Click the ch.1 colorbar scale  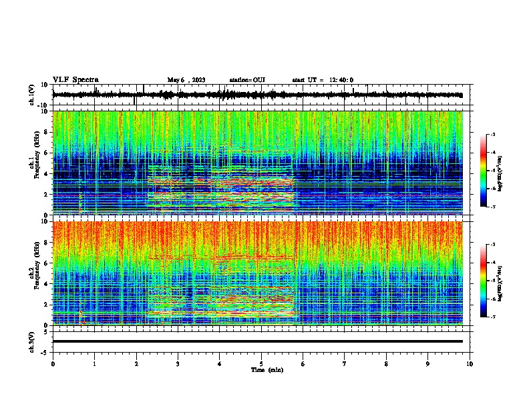pyautogui.click(x=484, y=171)
